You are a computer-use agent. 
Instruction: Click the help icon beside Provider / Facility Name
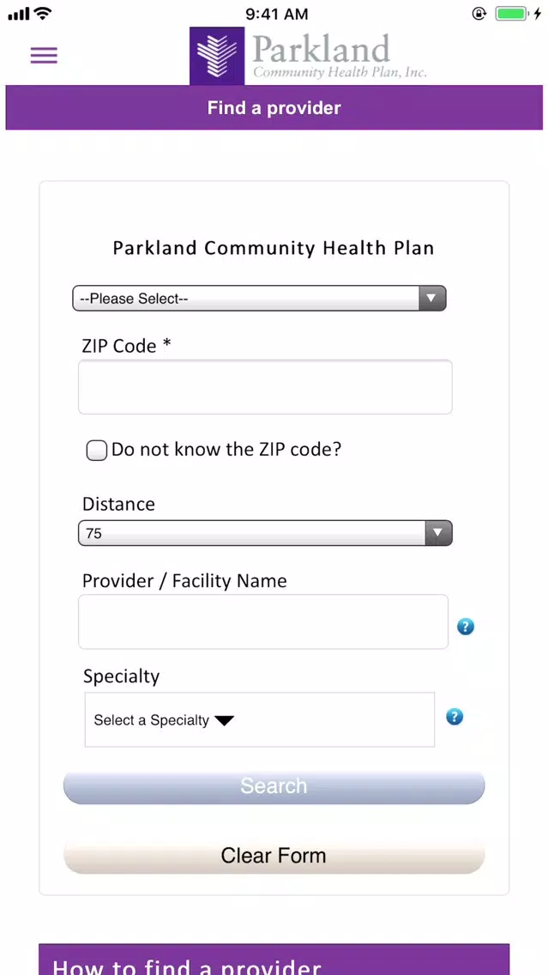[x=466, y=627]
